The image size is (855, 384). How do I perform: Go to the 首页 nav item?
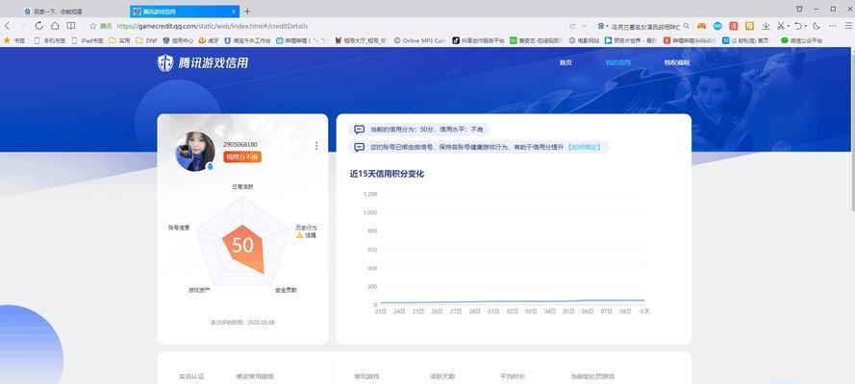point(566,62)
